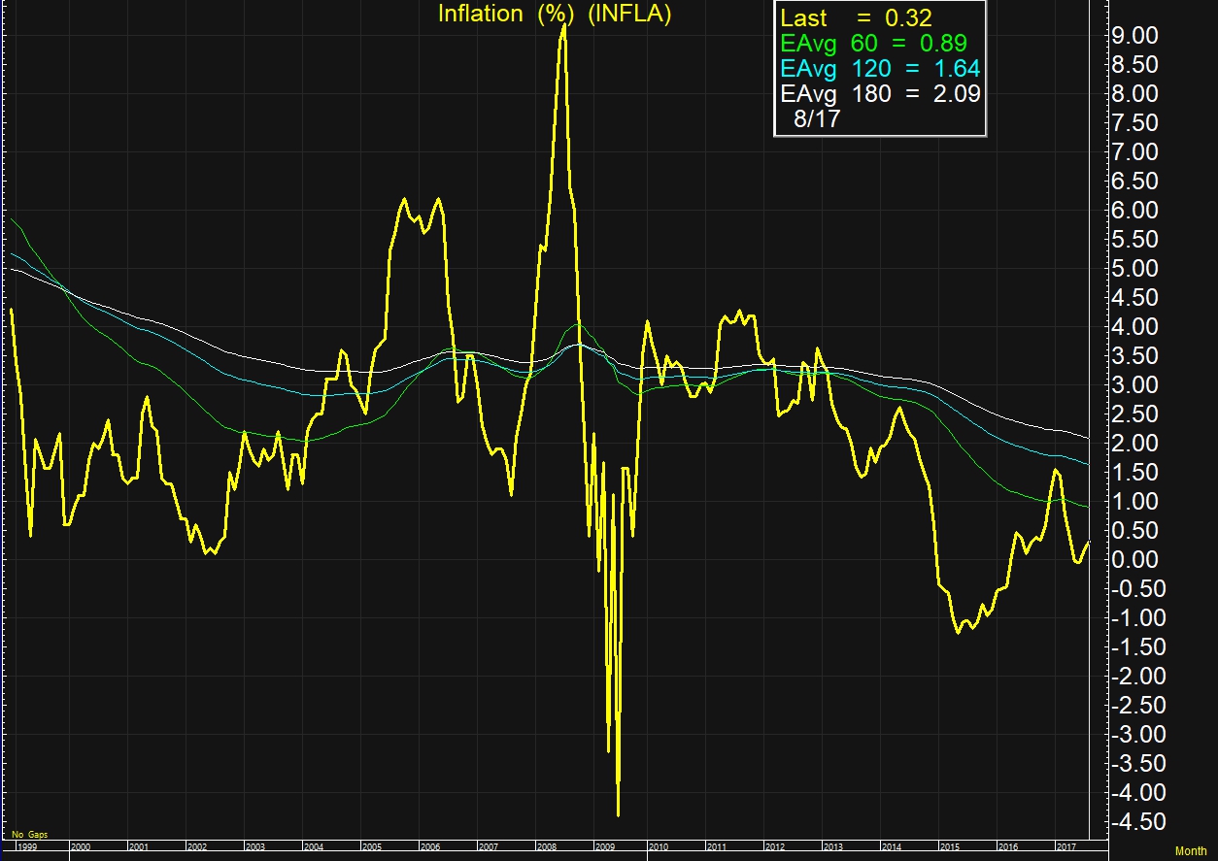Click the 2.00 value on the price scale
The height and width of the screenshot is (861, 1218).
pos(1138,444)
